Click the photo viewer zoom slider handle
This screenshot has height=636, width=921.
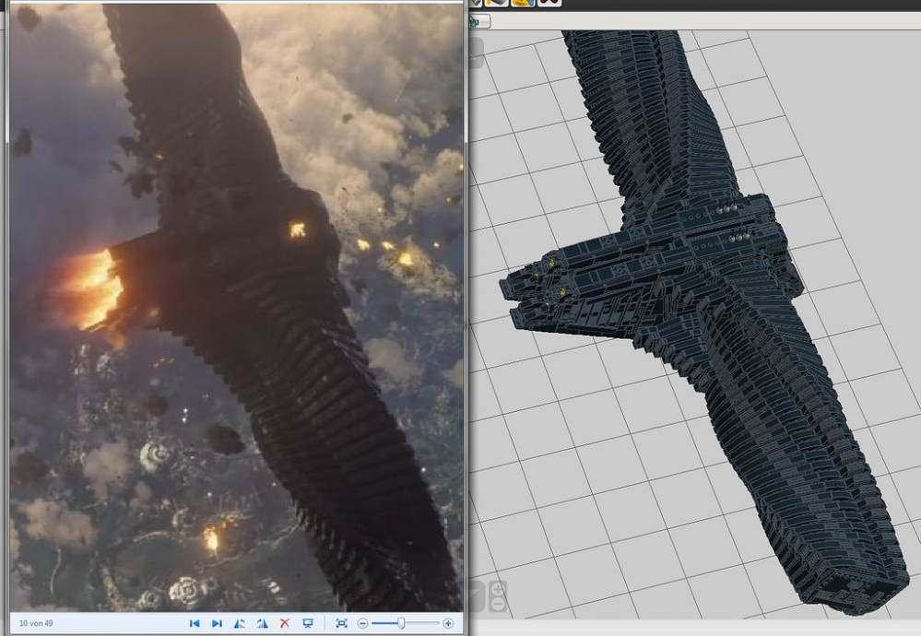[401, 623]
